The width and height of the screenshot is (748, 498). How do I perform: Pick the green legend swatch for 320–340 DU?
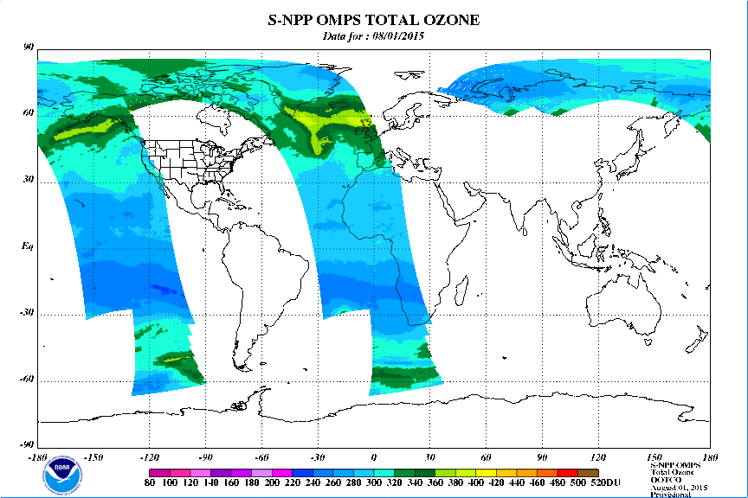coord(404,473)
